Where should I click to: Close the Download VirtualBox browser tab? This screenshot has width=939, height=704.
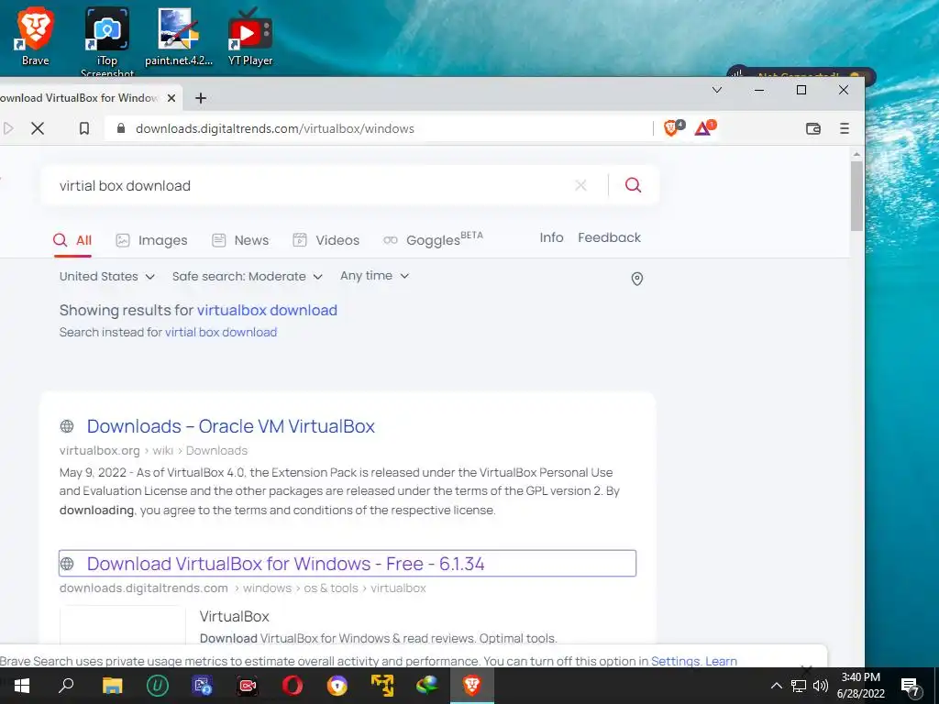pos(171,98)
